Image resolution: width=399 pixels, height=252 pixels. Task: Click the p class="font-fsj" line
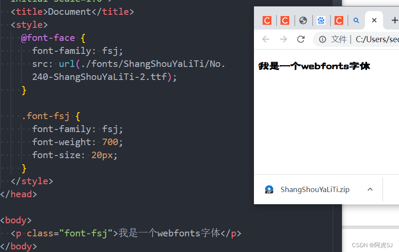[126, 233]
